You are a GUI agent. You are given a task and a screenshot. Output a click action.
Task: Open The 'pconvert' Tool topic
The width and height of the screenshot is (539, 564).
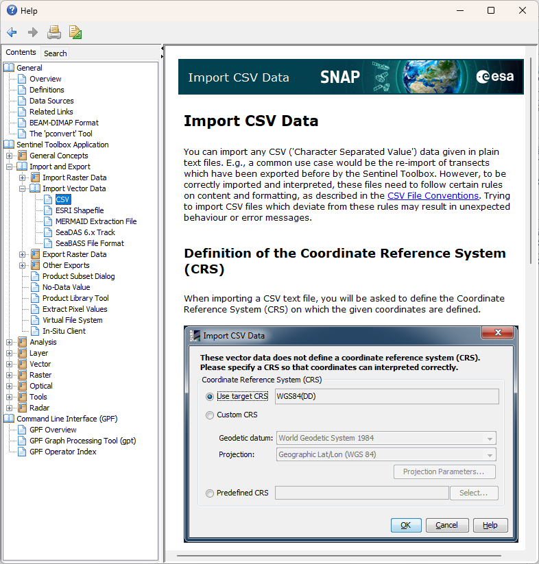61,134
